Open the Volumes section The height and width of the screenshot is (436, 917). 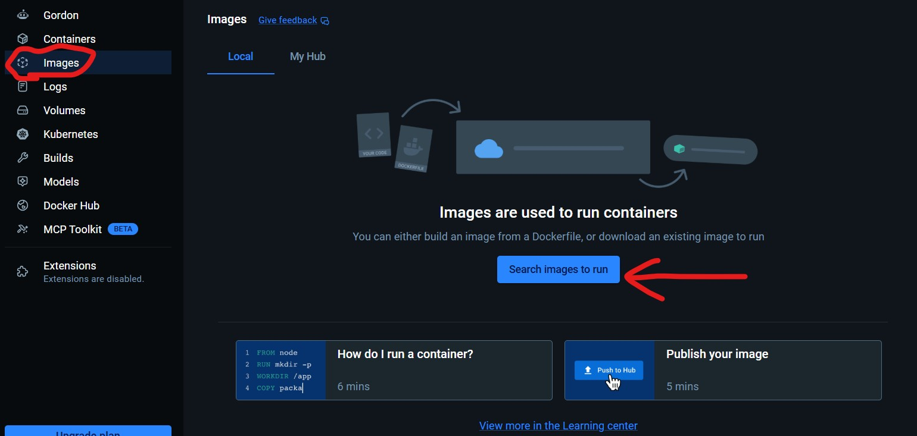pyautogui.click(x=88, y=110)
